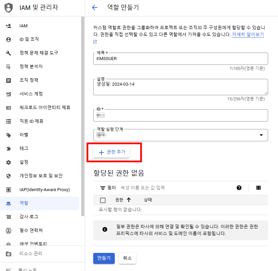Viewport: 278px width, 271px height.
Task: Click the 필수 연락처 contact icon
Action: (9, 231)
